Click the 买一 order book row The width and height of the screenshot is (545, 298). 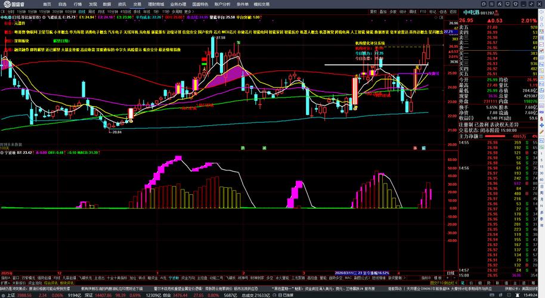pyautogui.click(x=498, y=54)
